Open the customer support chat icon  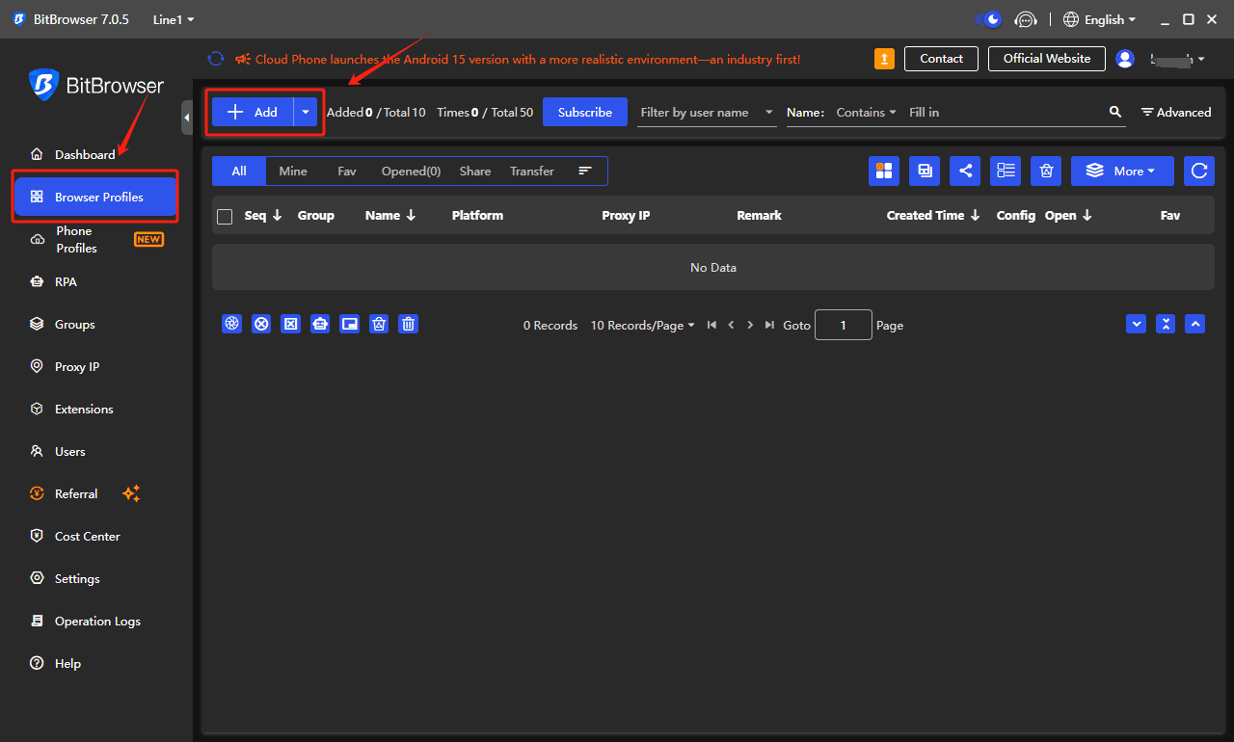click(x=1026, y=19)
